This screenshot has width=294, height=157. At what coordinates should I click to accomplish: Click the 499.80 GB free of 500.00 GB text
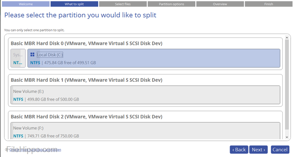(x=53, y=99)
